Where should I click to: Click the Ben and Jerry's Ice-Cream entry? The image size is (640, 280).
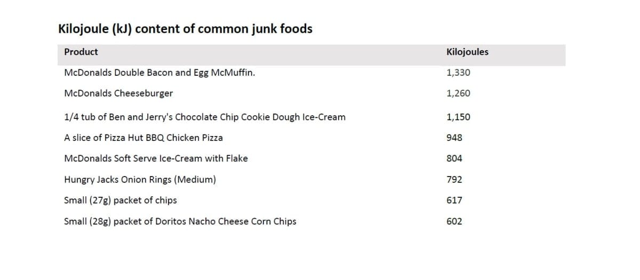(x=204, y=117)
